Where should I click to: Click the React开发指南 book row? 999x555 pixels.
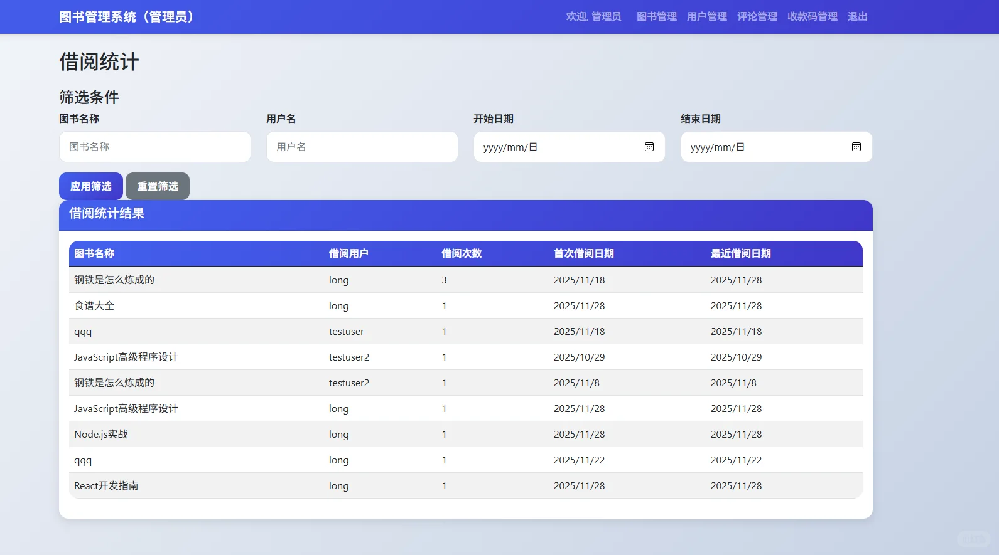[466, 485]
